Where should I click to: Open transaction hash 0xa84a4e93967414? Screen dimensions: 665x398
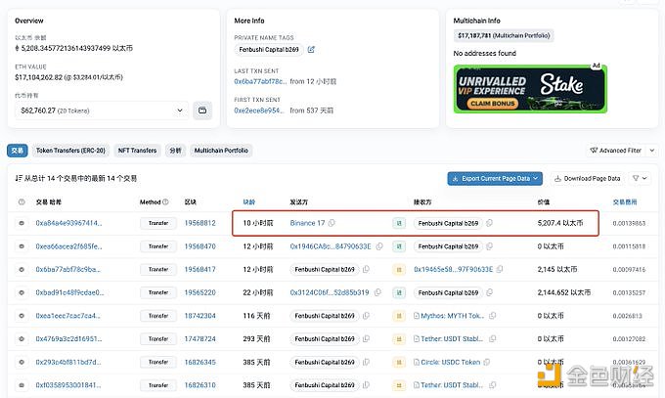[68, 223]
